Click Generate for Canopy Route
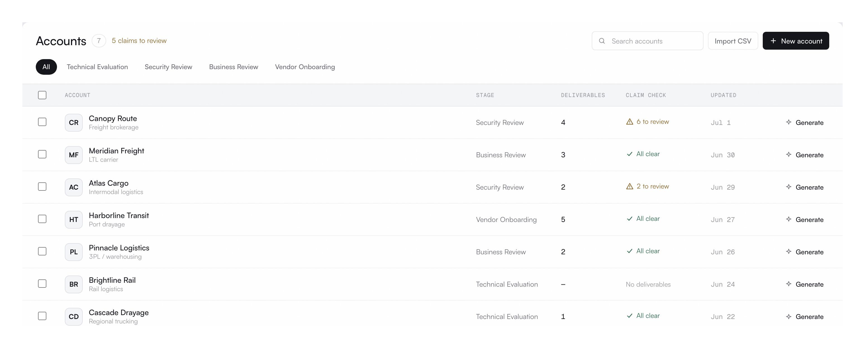 (x=805, y=122)
